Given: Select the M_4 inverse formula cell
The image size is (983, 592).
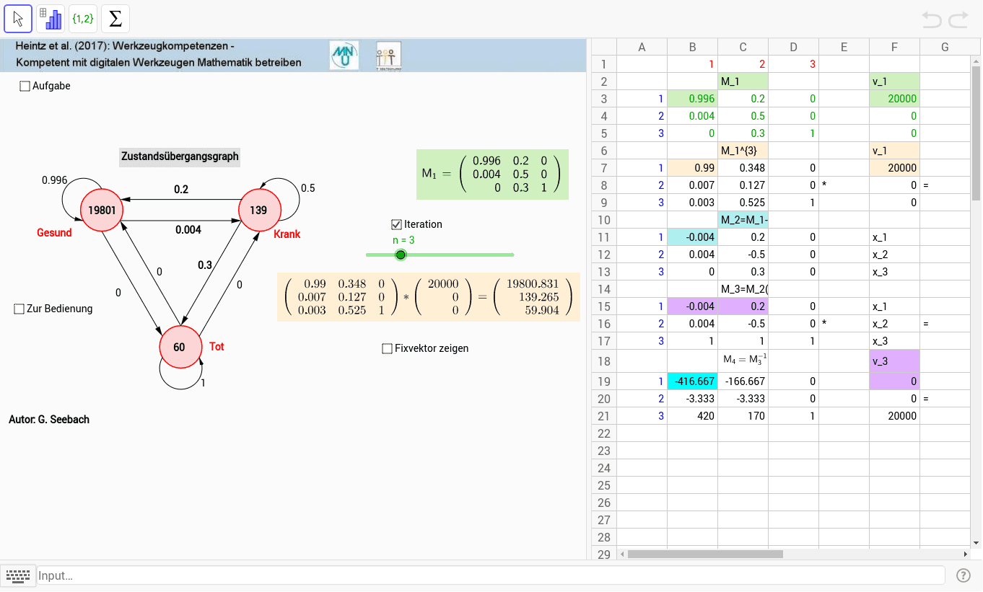Looking at the screenshot, I should coord(743,361).
